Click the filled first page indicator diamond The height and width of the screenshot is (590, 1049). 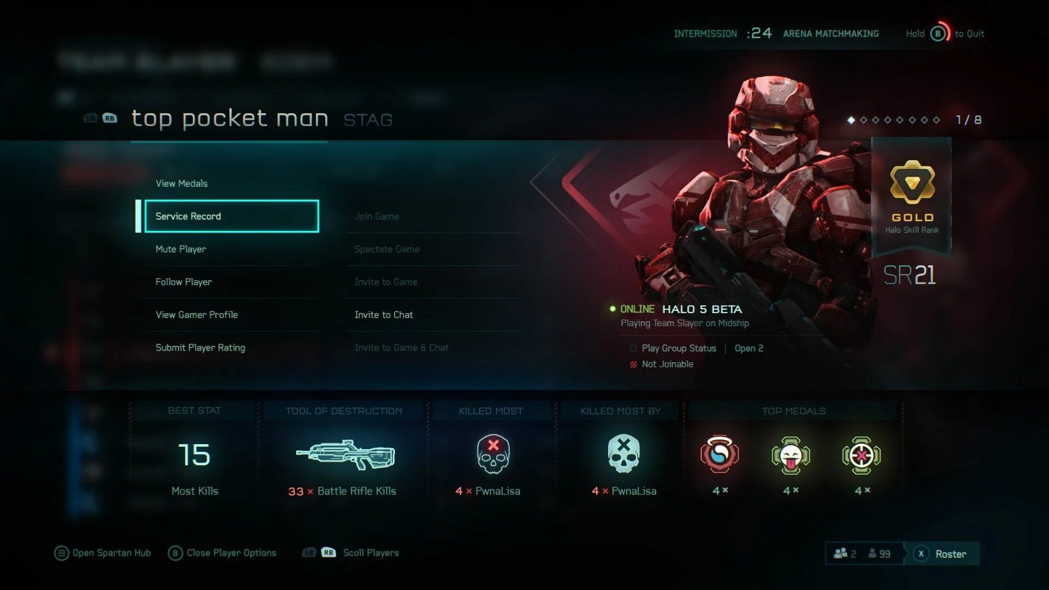[851, 120]
